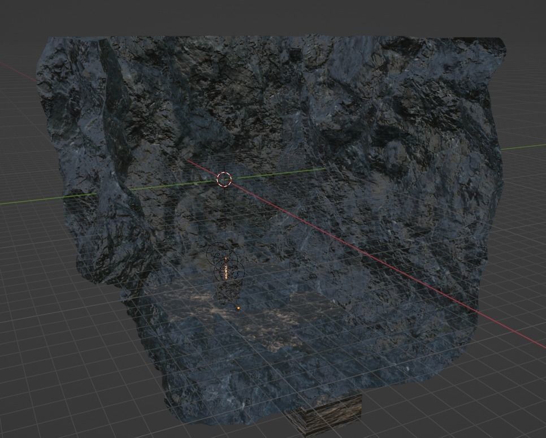Click the red-white 3D cursor ring
Viewport: 546px width, 438px height.
tap(224, 179)
